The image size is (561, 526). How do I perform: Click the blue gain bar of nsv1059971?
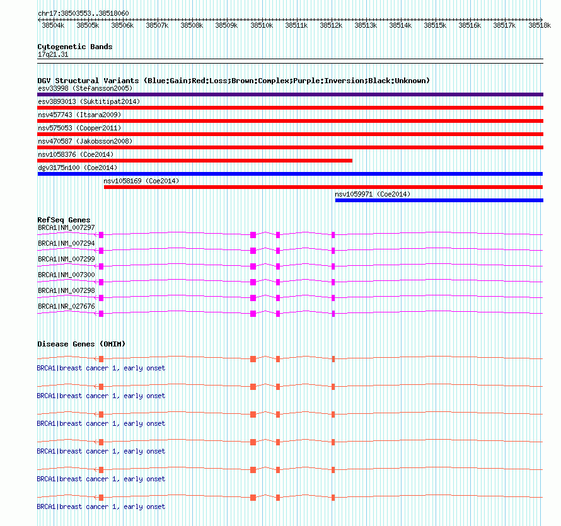[439, 200]
